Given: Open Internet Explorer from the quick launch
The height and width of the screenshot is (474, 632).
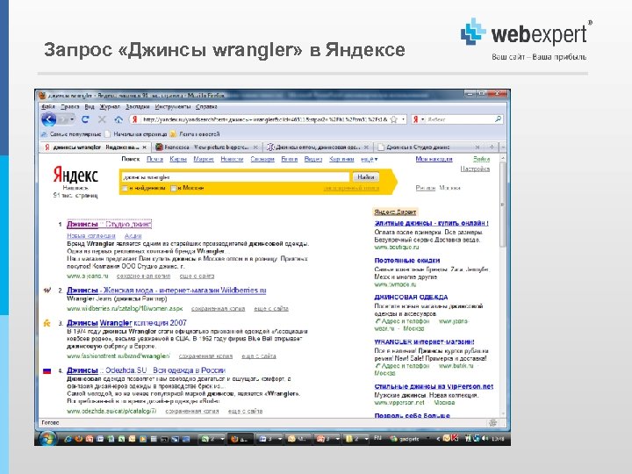Looking at the screenshot, I should [x=68, y=439].
